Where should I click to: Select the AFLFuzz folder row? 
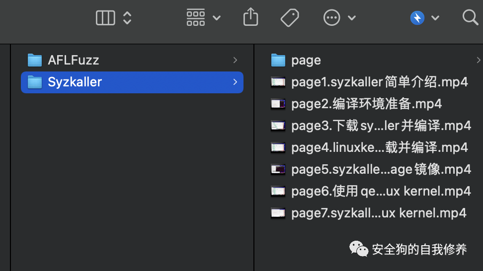point(132,60)
